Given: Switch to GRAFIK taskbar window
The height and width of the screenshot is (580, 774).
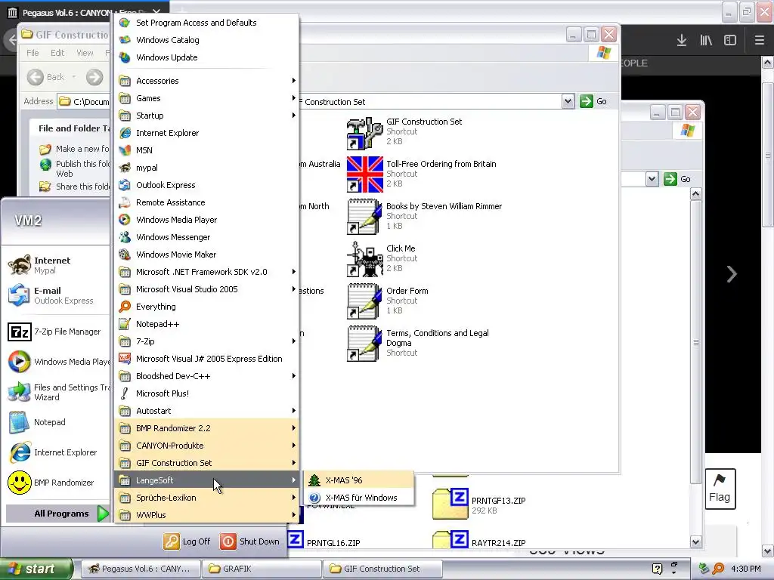Looking at the screenshot, I should [x=262, y=569].
